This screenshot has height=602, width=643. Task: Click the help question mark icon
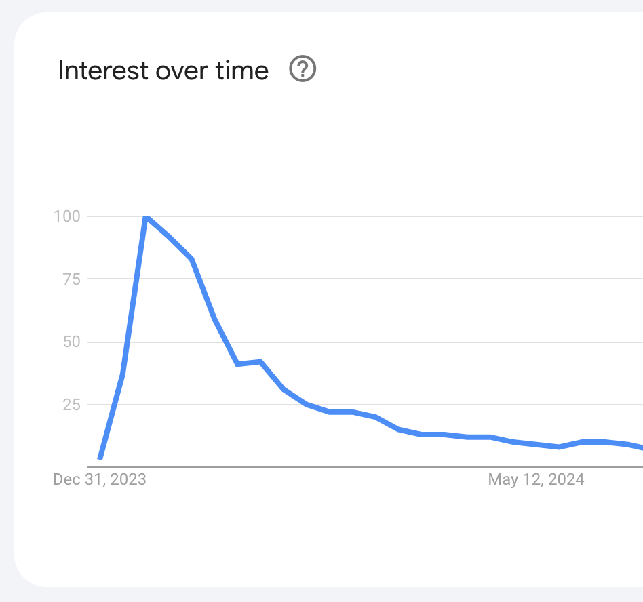tap(303, 69)
